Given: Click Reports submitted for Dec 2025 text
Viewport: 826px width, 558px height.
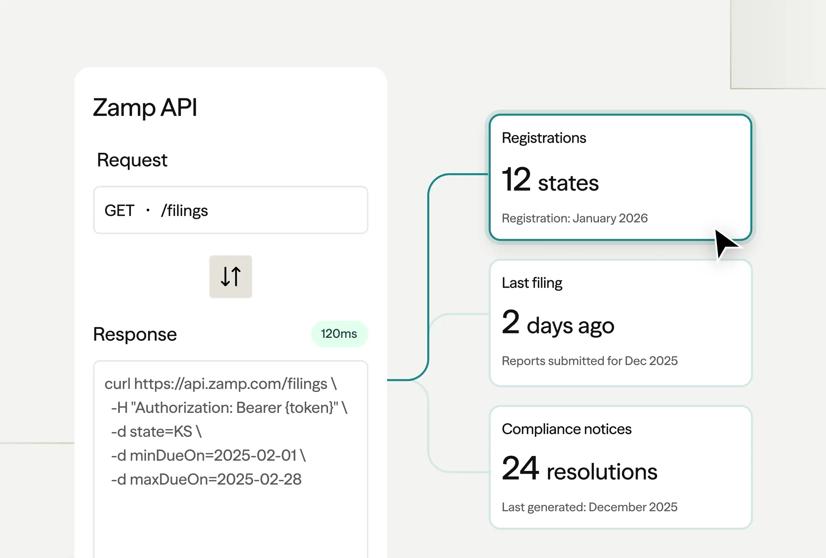Looking at the screenshot, I should [589, 361].
